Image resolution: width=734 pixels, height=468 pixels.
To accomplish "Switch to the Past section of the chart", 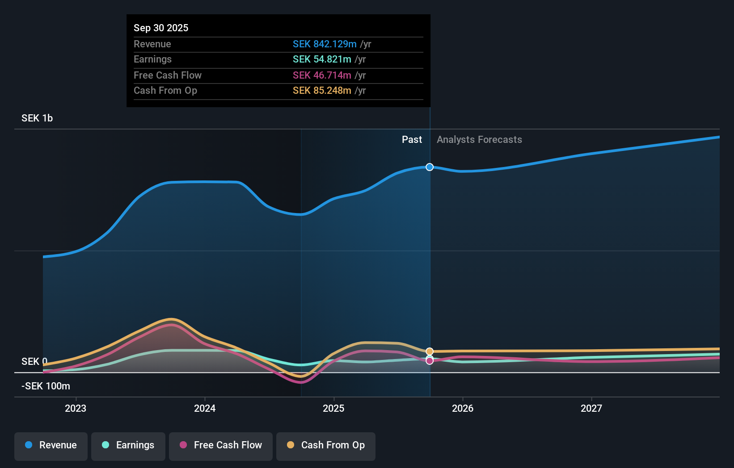I will (x=412, y=139).
